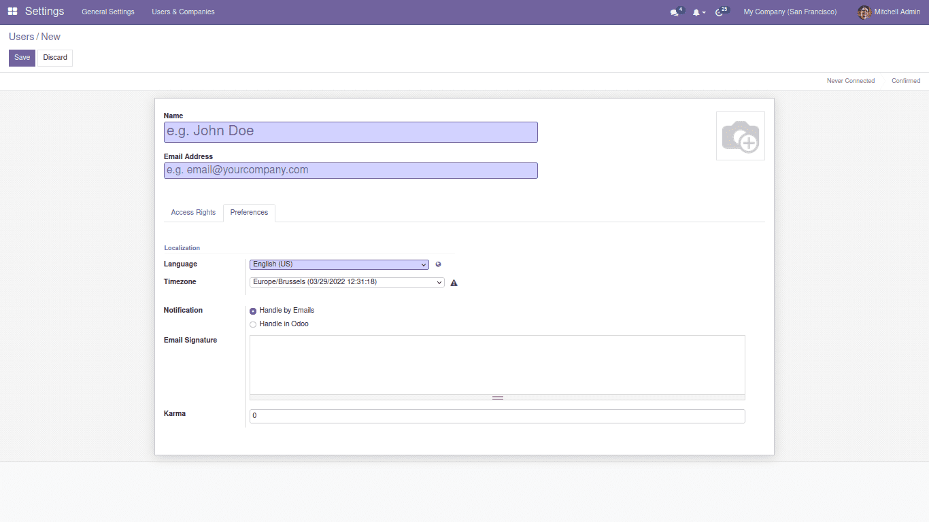Open the activities clock icon

pos(720,12)
